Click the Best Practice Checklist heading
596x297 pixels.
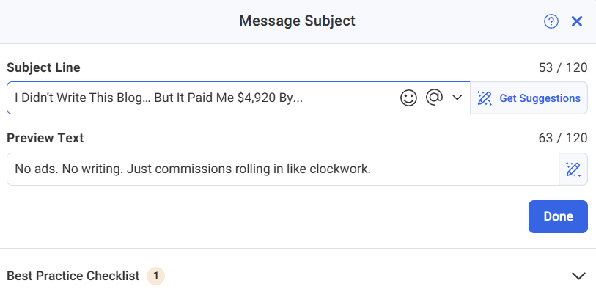click(x=73, y=276)
